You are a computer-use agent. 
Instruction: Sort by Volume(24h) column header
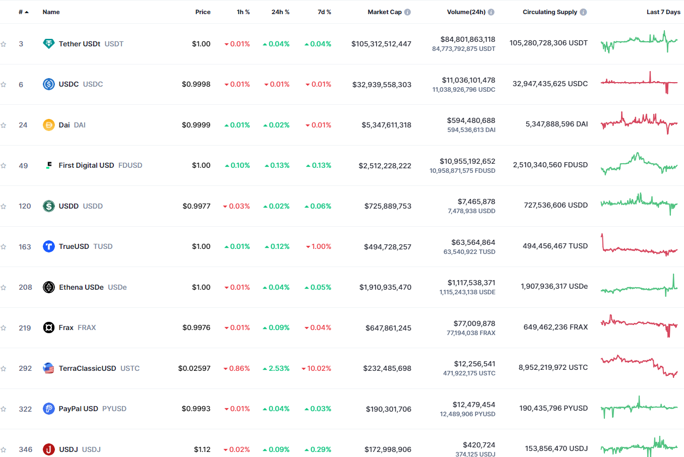coord(466,12)
